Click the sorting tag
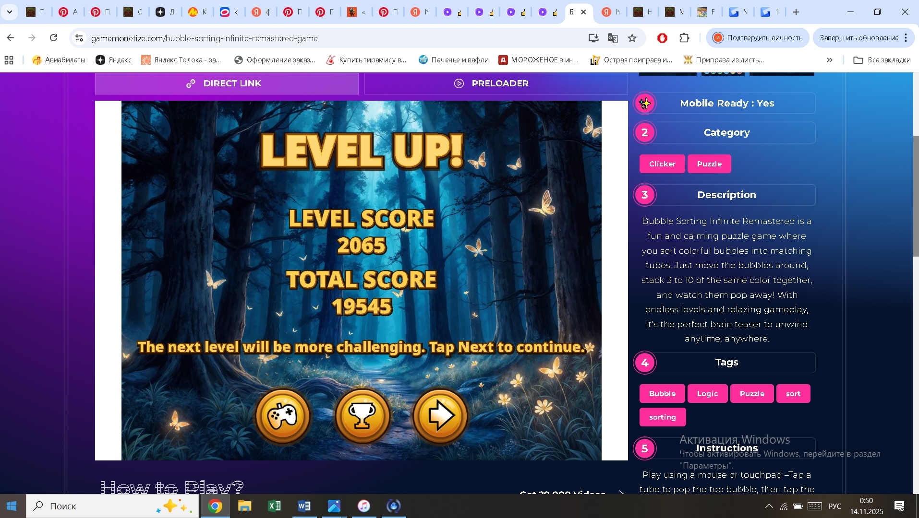 click(x=663, y=417)
